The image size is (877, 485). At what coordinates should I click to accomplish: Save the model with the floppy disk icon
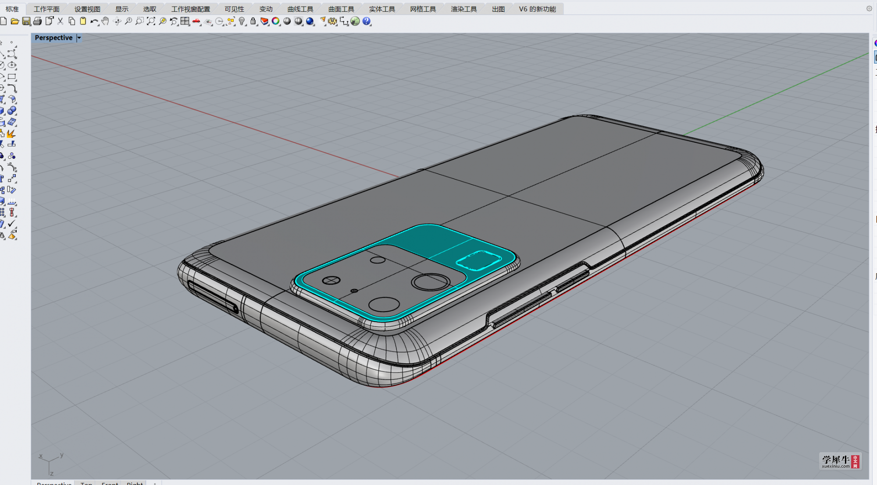point(26,21)
